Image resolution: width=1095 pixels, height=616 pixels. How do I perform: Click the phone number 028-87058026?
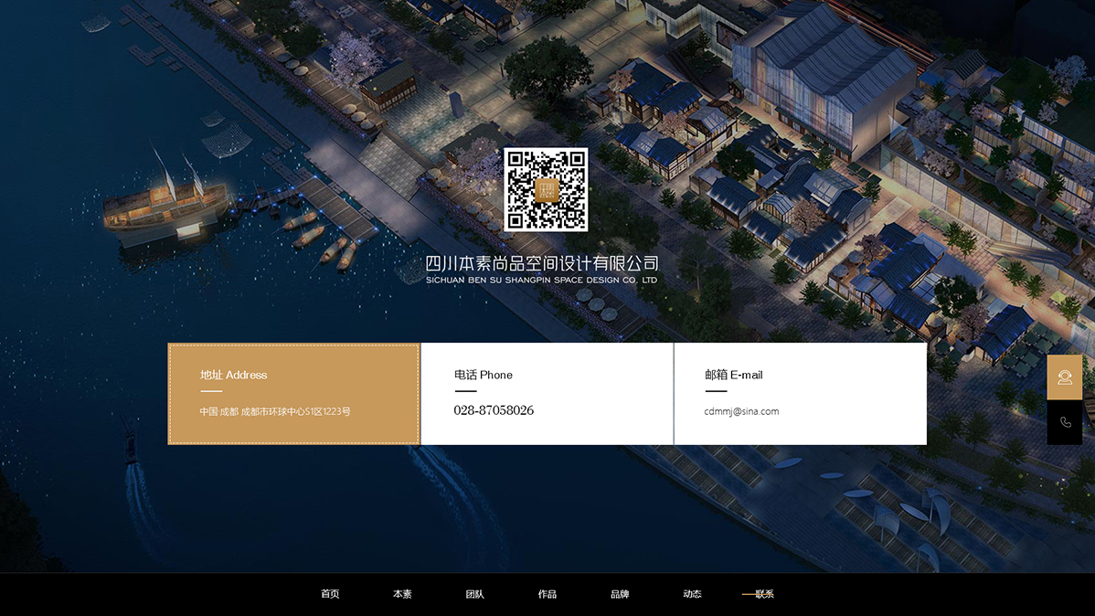tap(494, 410)
